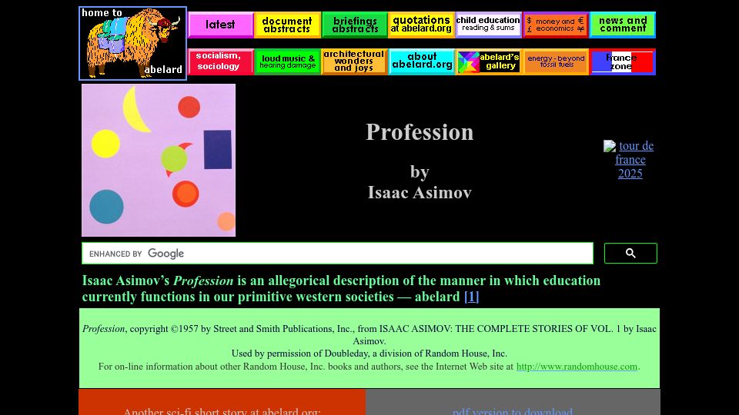Click the broken image icon beside tour de france
Viewport: 739px width, 415px height.
(610, 146)
